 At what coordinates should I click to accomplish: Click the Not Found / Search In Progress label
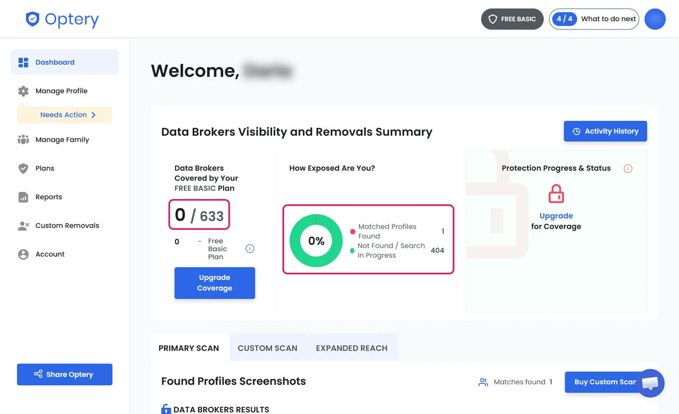391,250
